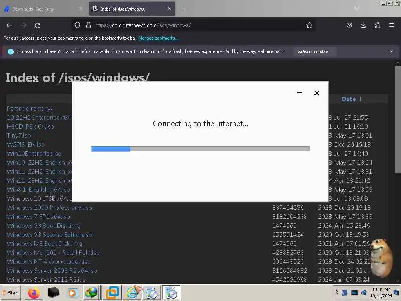This screenshot has height=301, width=401.
Task: Switch to active installer disc taskbar window
Action: 171,293
